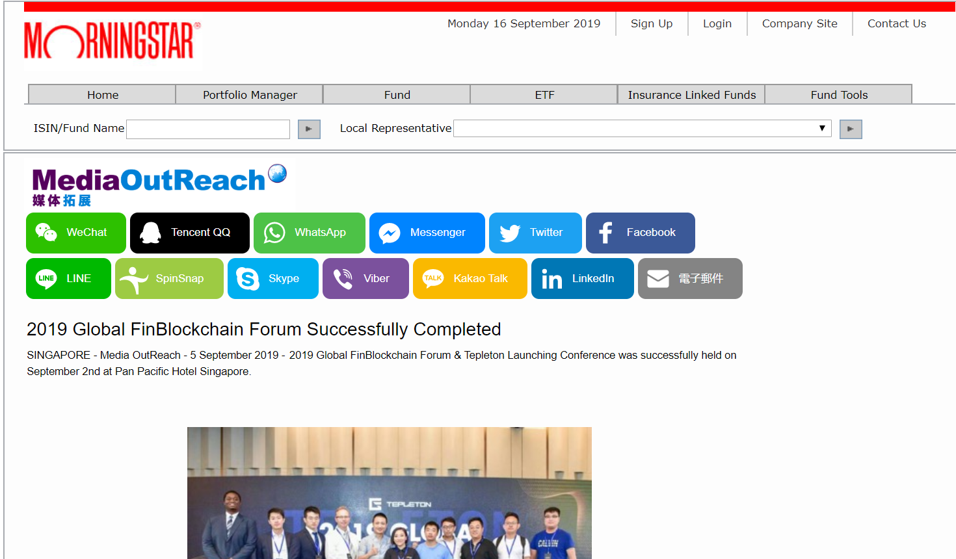Open Insurance Linked Funds menu
956x559 pixels.
click(691, 95)
